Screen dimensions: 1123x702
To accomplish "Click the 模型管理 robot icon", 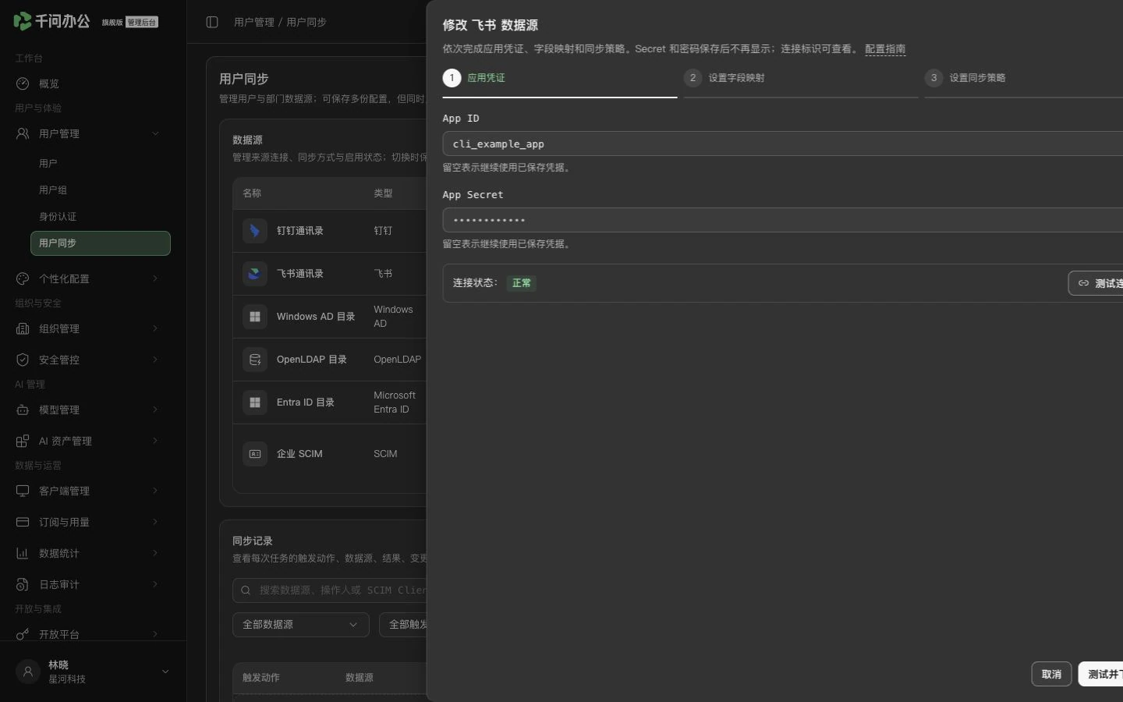I will [x=23, y=409].
